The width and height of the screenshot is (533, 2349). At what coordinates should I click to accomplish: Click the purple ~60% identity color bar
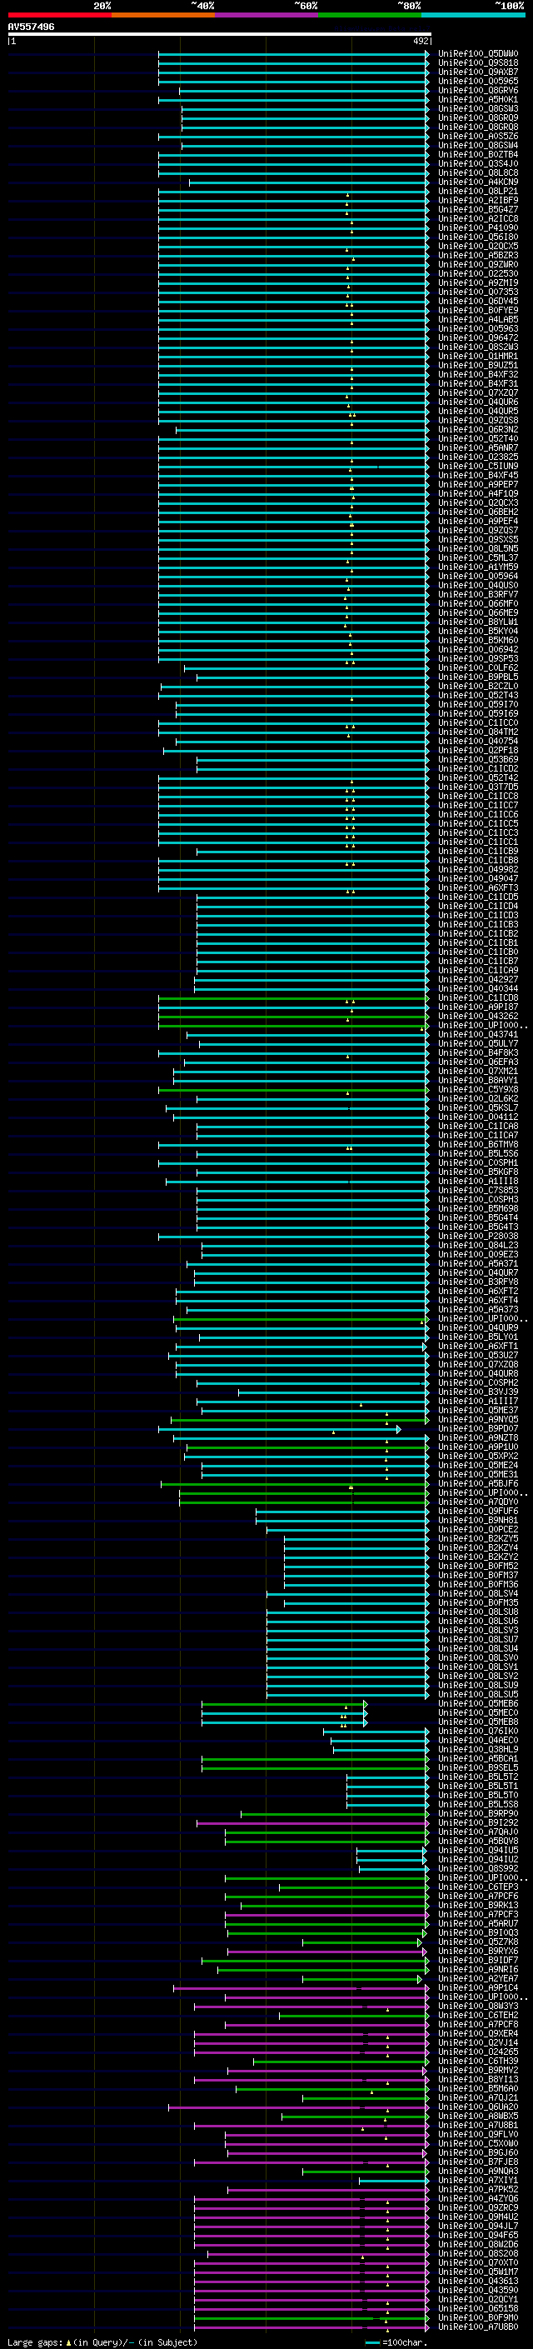coord(267,15)
